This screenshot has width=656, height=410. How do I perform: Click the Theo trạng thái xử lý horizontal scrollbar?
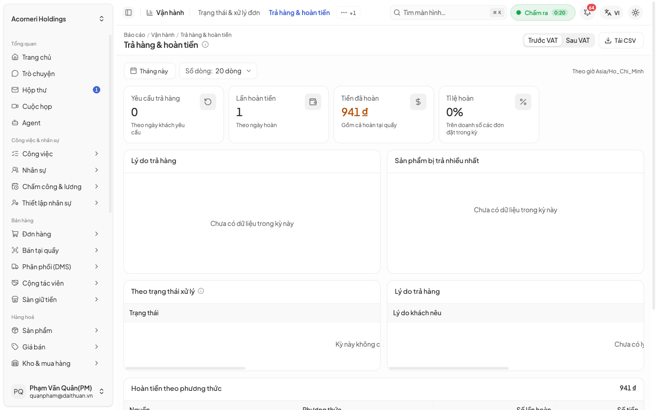tap(185, 368)
